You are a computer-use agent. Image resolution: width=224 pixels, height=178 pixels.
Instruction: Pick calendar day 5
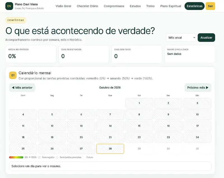click(x=52, y=115)
